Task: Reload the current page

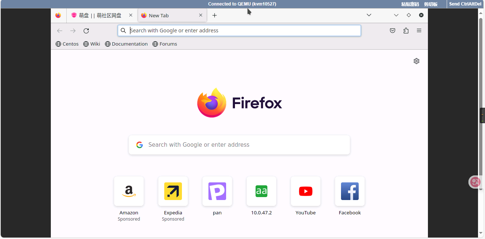Action: [86, 31]
